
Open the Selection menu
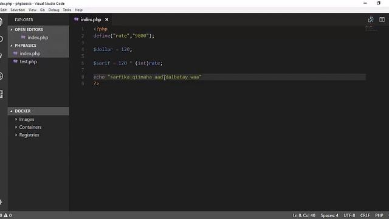coord(18,10)
